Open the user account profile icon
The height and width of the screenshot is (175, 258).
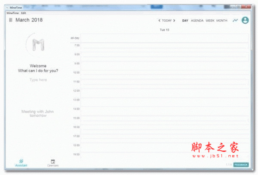click(245, 20)
